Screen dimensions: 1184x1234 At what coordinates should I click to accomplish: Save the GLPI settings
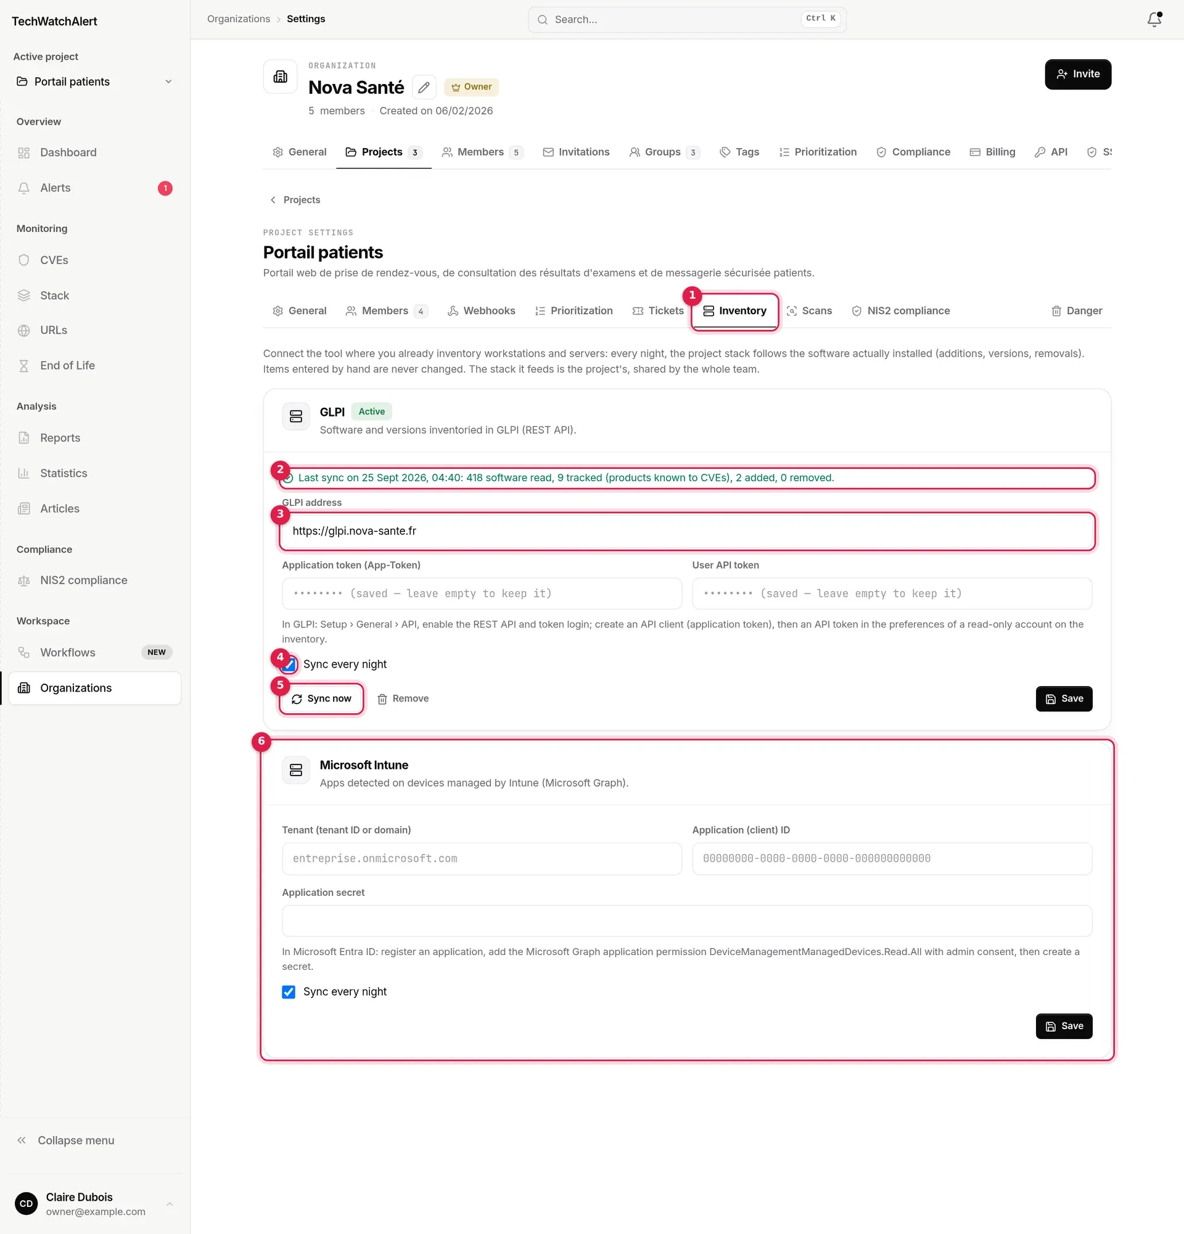tap(1064, 699)
